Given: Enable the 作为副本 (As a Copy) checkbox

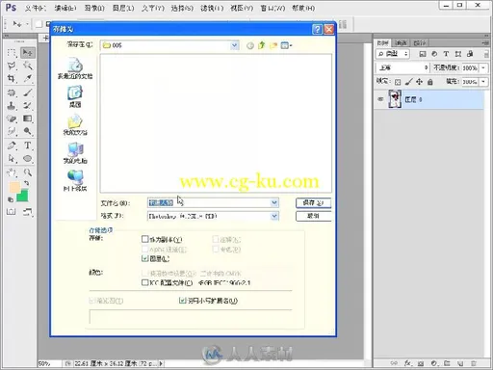Looking at the screenshot, I should 145,239.
